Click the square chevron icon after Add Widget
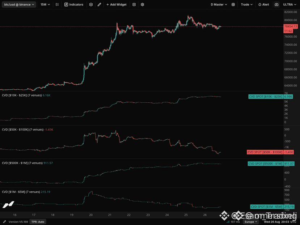The width and height of the screenshot is (300, 225). (x=134, y=4)
